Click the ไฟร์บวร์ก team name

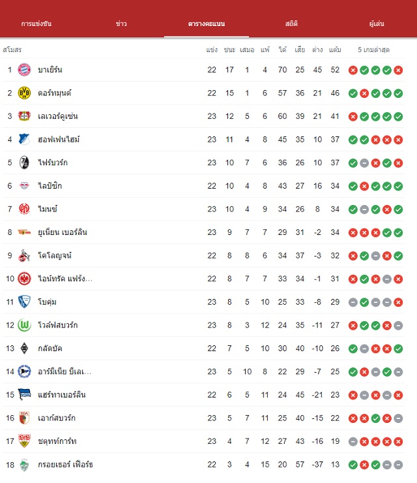(53, 163)
